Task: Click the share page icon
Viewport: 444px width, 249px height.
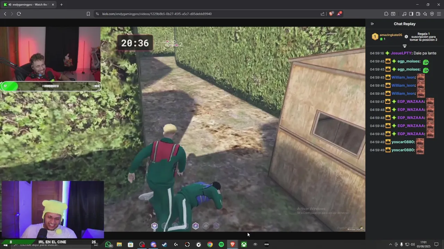Action: 323,14
